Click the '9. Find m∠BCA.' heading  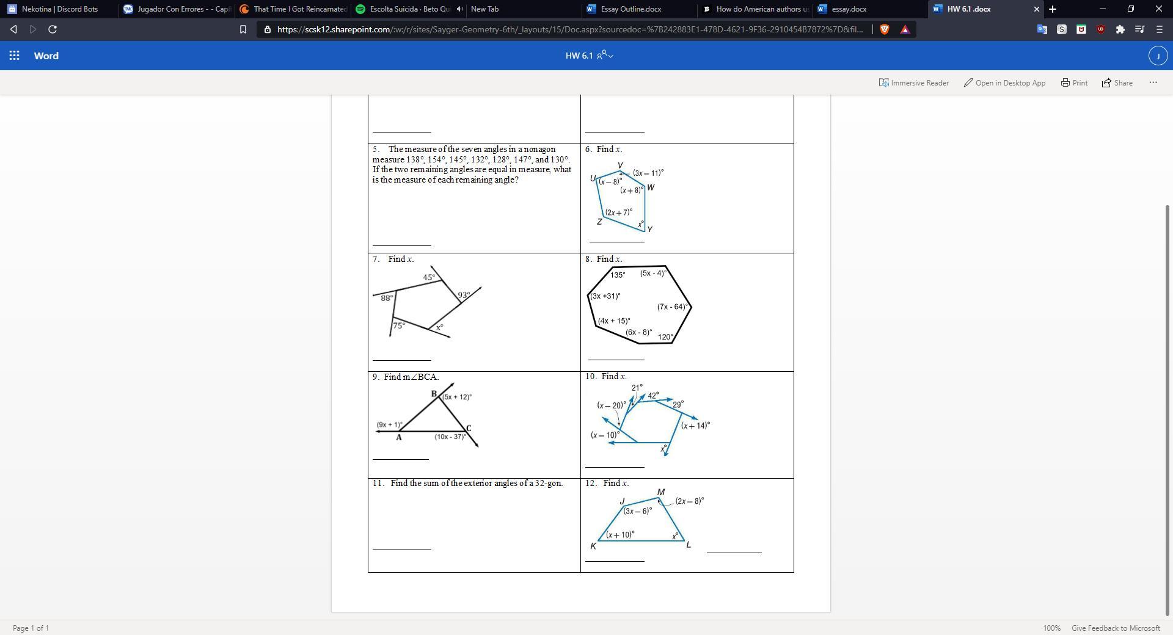406,377
